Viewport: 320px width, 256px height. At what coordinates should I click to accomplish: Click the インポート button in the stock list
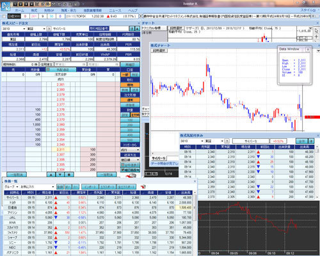pos(90,187)
